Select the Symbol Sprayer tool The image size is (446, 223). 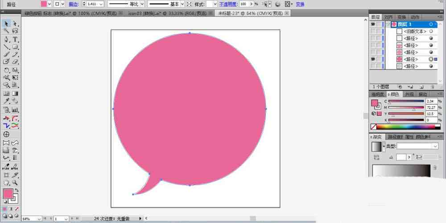pyautogui.click(x=7, y=109)
